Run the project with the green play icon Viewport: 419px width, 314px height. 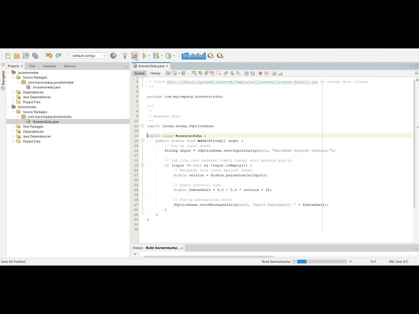pos(144,56)
